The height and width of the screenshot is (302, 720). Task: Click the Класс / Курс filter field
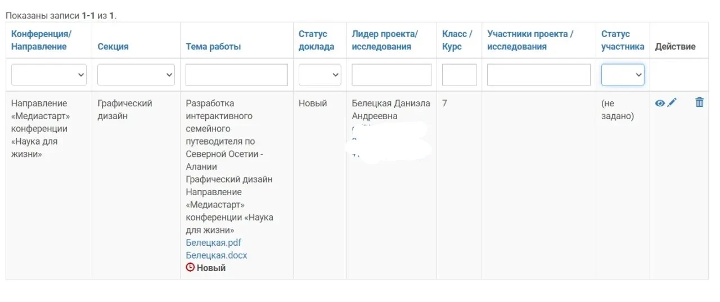(x=459, y=75)
